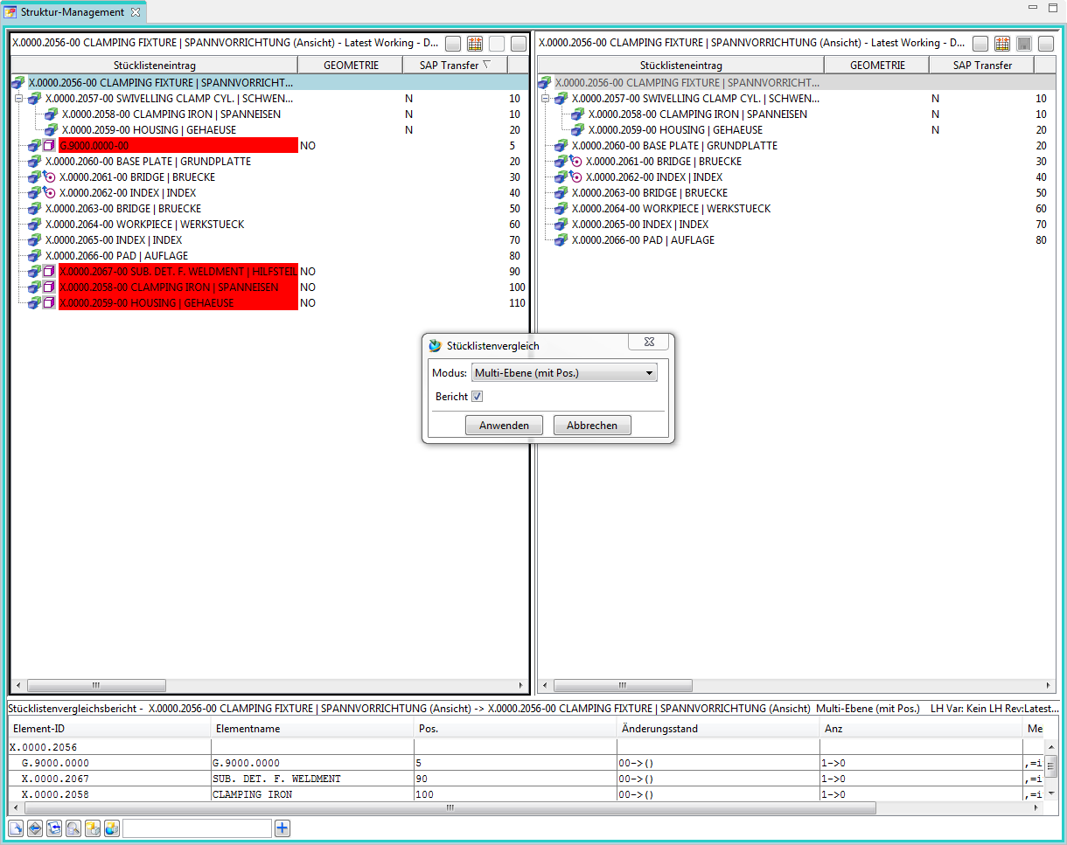Image resolution: width=1067 pixels, height=845 pixels.
Task: Uncheck the Bericht checkbox
Action: 477,397
